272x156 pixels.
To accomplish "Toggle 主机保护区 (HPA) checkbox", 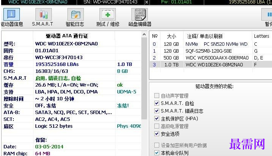I will coord(157,119).
